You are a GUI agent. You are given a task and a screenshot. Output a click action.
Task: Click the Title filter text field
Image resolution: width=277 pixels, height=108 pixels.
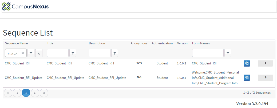click(58, 53)
